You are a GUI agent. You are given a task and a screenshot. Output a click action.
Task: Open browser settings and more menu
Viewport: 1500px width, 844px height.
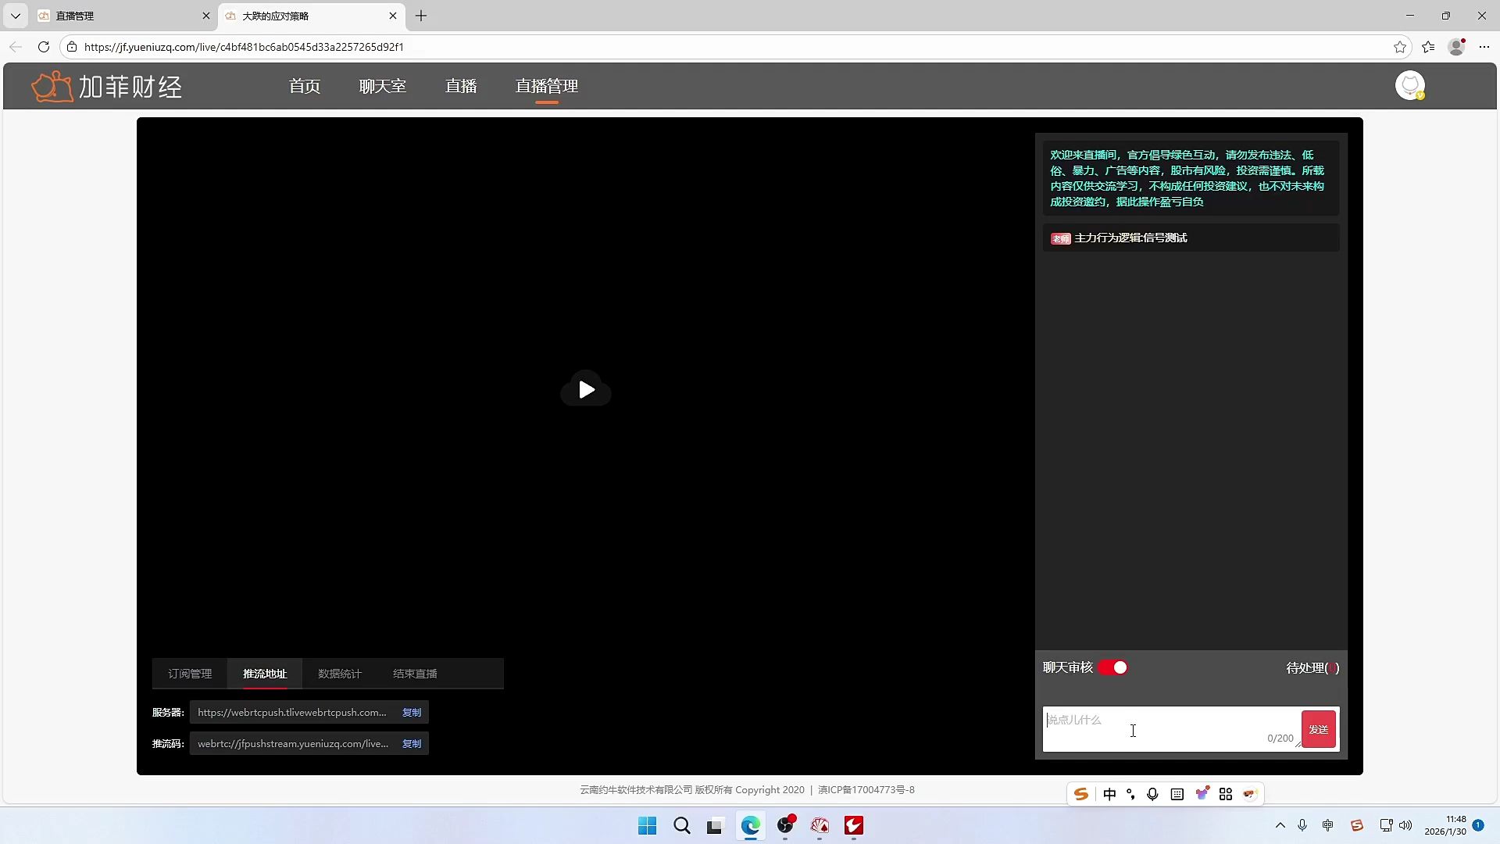[1484, 47]
